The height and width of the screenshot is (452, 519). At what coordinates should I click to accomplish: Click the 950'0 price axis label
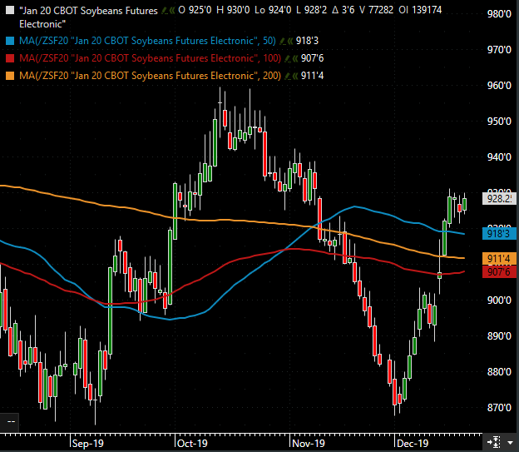(500, 122)
